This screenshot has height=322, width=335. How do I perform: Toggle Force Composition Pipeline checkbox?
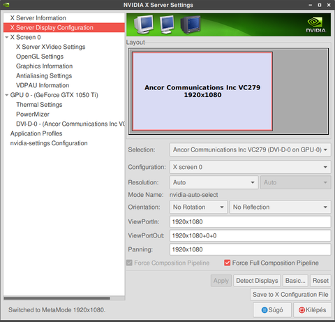(x=129, y=263)
